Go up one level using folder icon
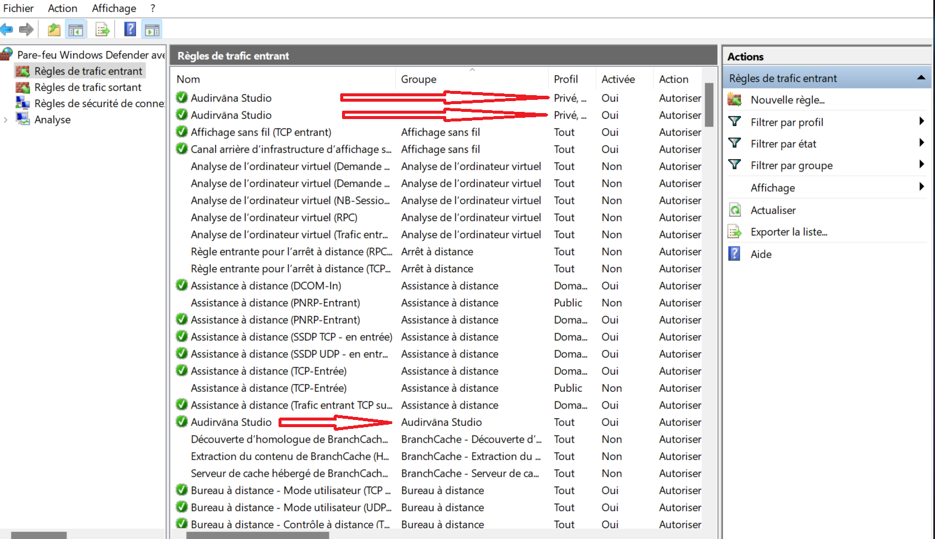 click(54, 29)
